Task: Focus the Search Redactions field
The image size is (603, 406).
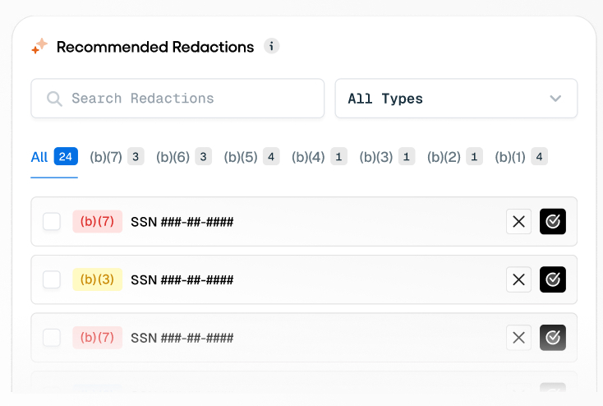Action: [x=177, y=99]
